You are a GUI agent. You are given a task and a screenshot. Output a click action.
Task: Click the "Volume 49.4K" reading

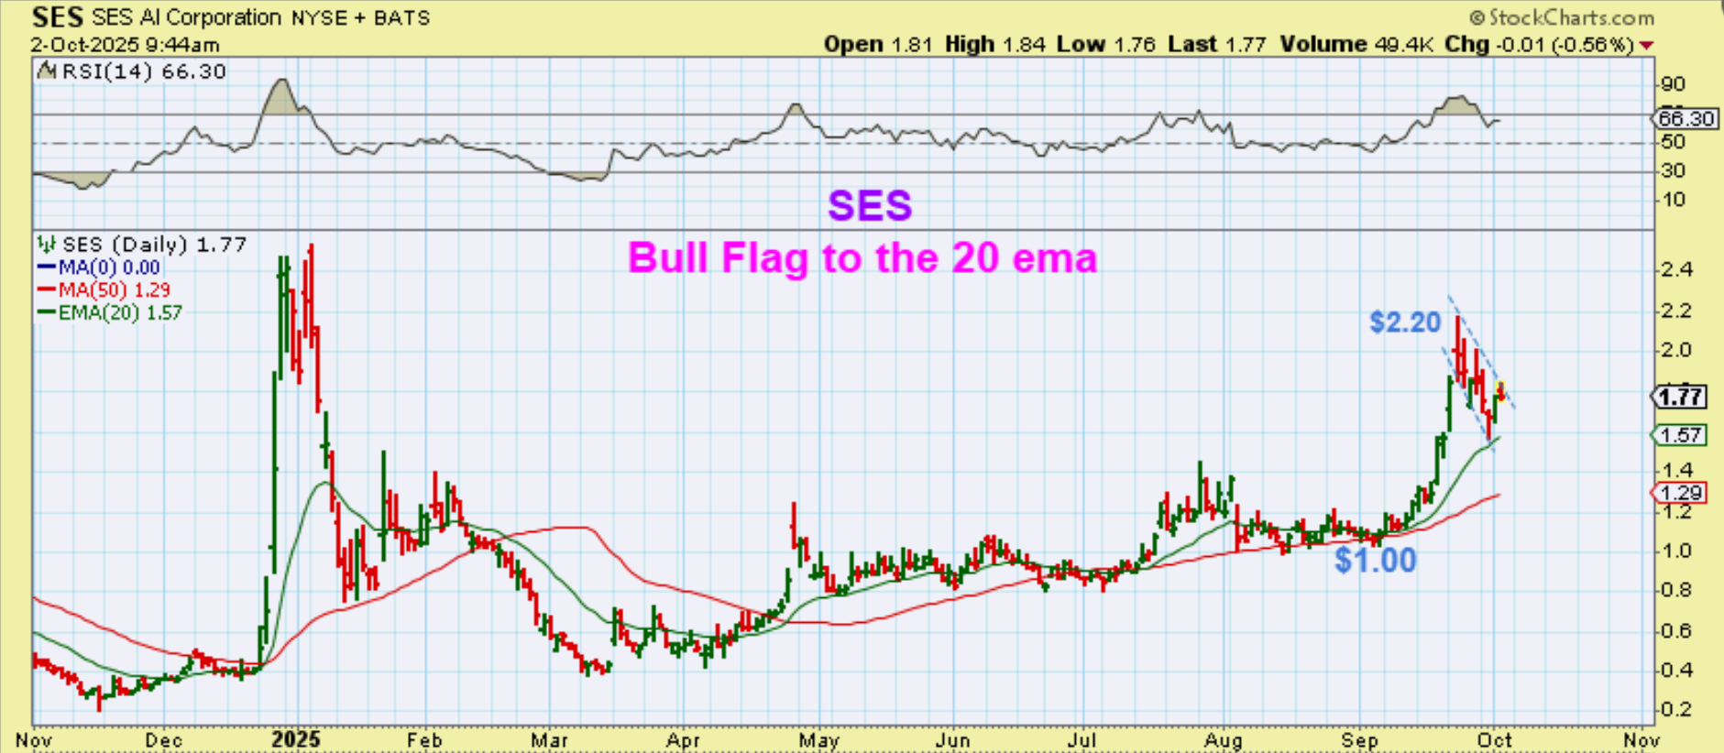(1356, 44)
